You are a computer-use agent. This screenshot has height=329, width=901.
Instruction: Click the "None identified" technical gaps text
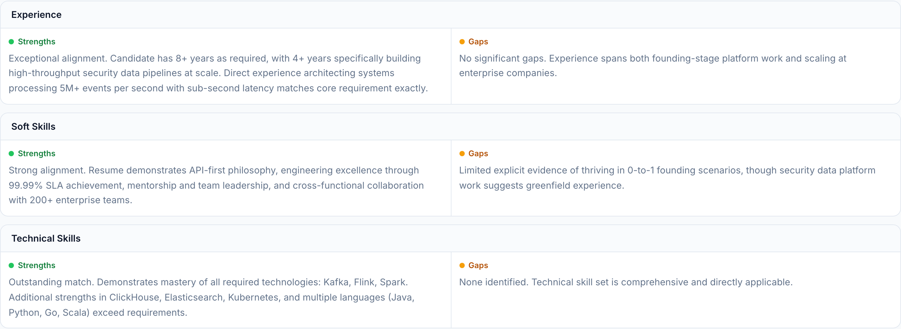[x=626, y=282]
